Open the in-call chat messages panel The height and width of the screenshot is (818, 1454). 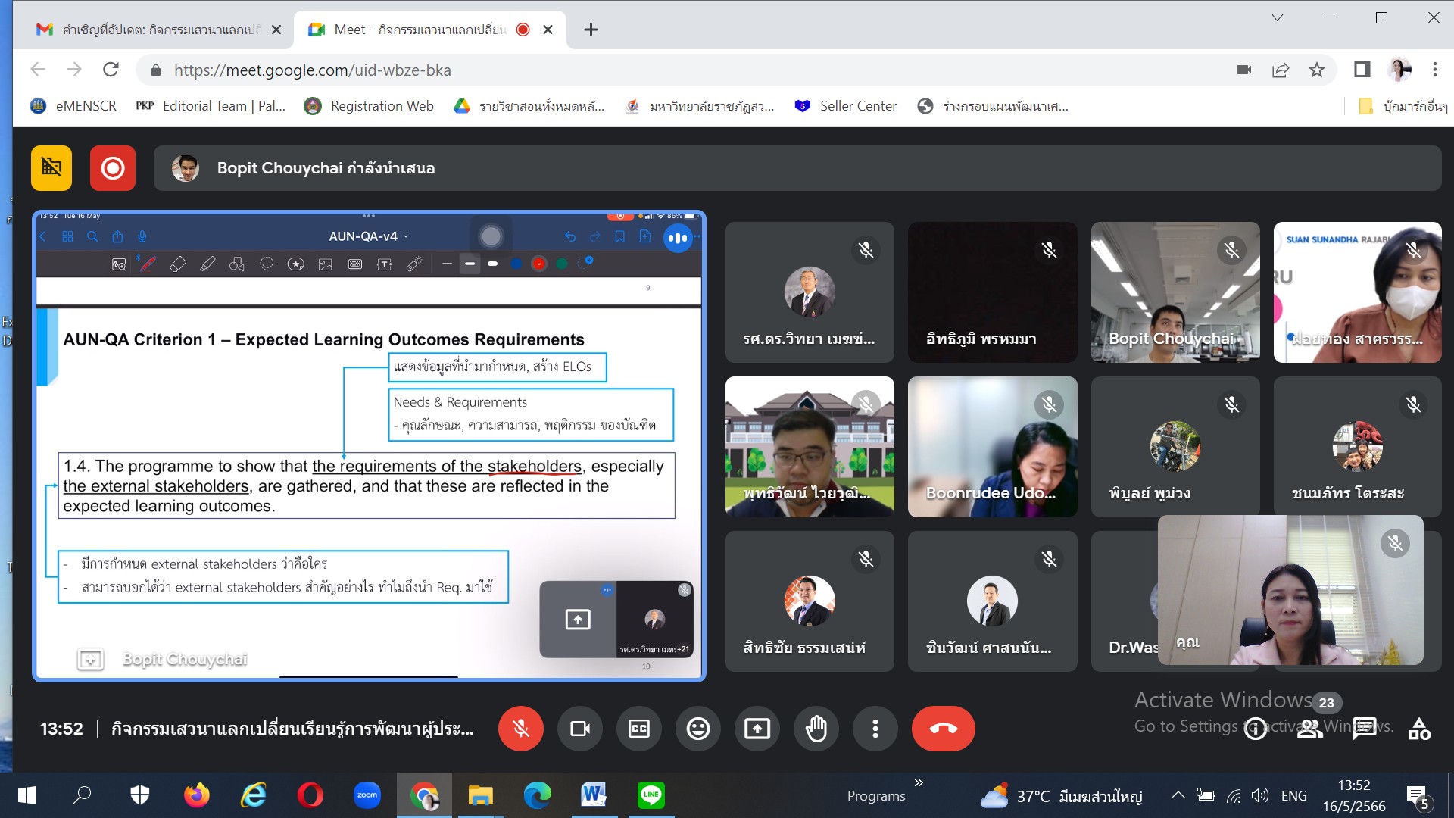click(1364, 729)
